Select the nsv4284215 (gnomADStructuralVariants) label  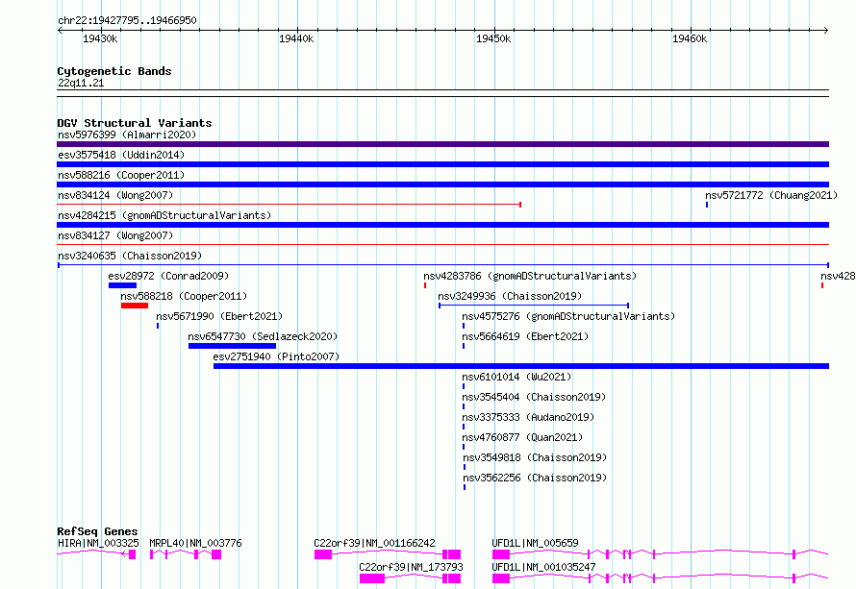point(164,215)
